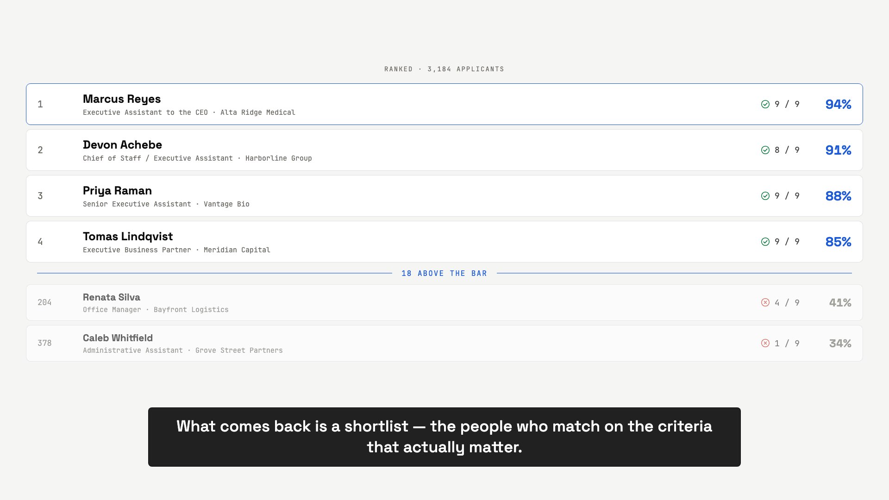Click the 85% match score
The image size is (889, 500).
[x=838, y=242]
